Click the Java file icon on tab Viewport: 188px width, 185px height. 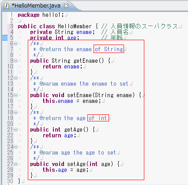(6, 6)
